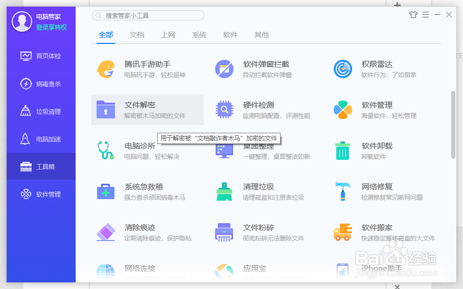Viewport: 463px width, 289px height.
Task: Switch to the 软件 tab
Action: [230, 35]
